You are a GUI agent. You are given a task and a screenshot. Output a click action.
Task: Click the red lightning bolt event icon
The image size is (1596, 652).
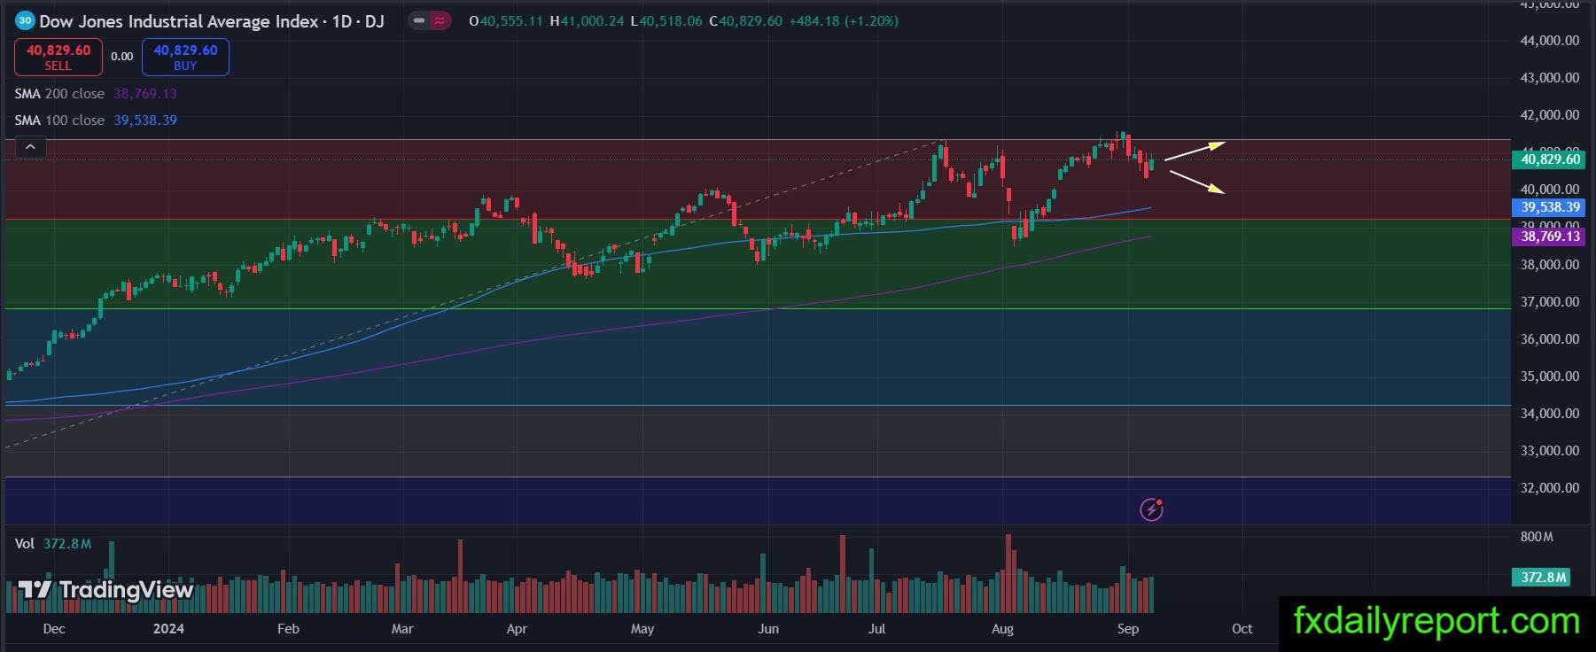[1151, 509]
